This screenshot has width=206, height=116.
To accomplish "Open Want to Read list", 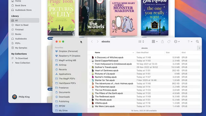I will point(20,25).
